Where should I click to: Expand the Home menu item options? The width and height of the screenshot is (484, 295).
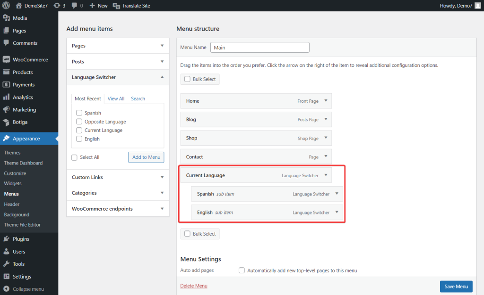click(326, 100)
